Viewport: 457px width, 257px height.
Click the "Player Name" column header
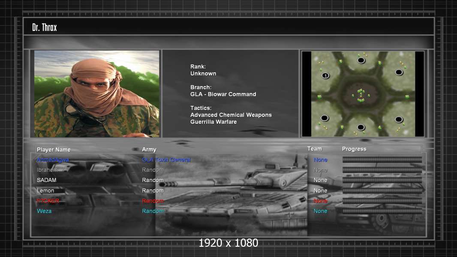tap(54, 149)
